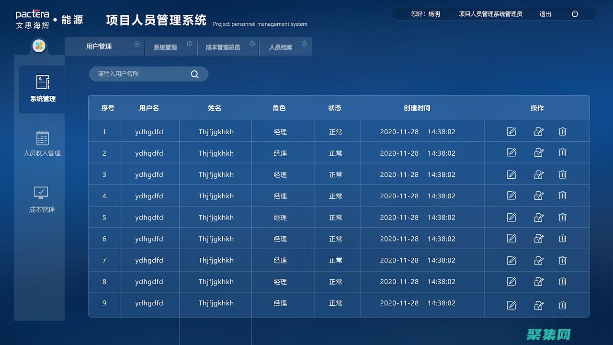Open the 人员档案 tab
613x345 pixels.
[x=280, y=46]
